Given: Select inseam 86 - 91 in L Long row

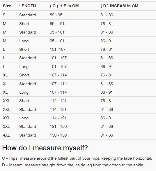Looking at the screenshot, I should (x=107, y=67).
